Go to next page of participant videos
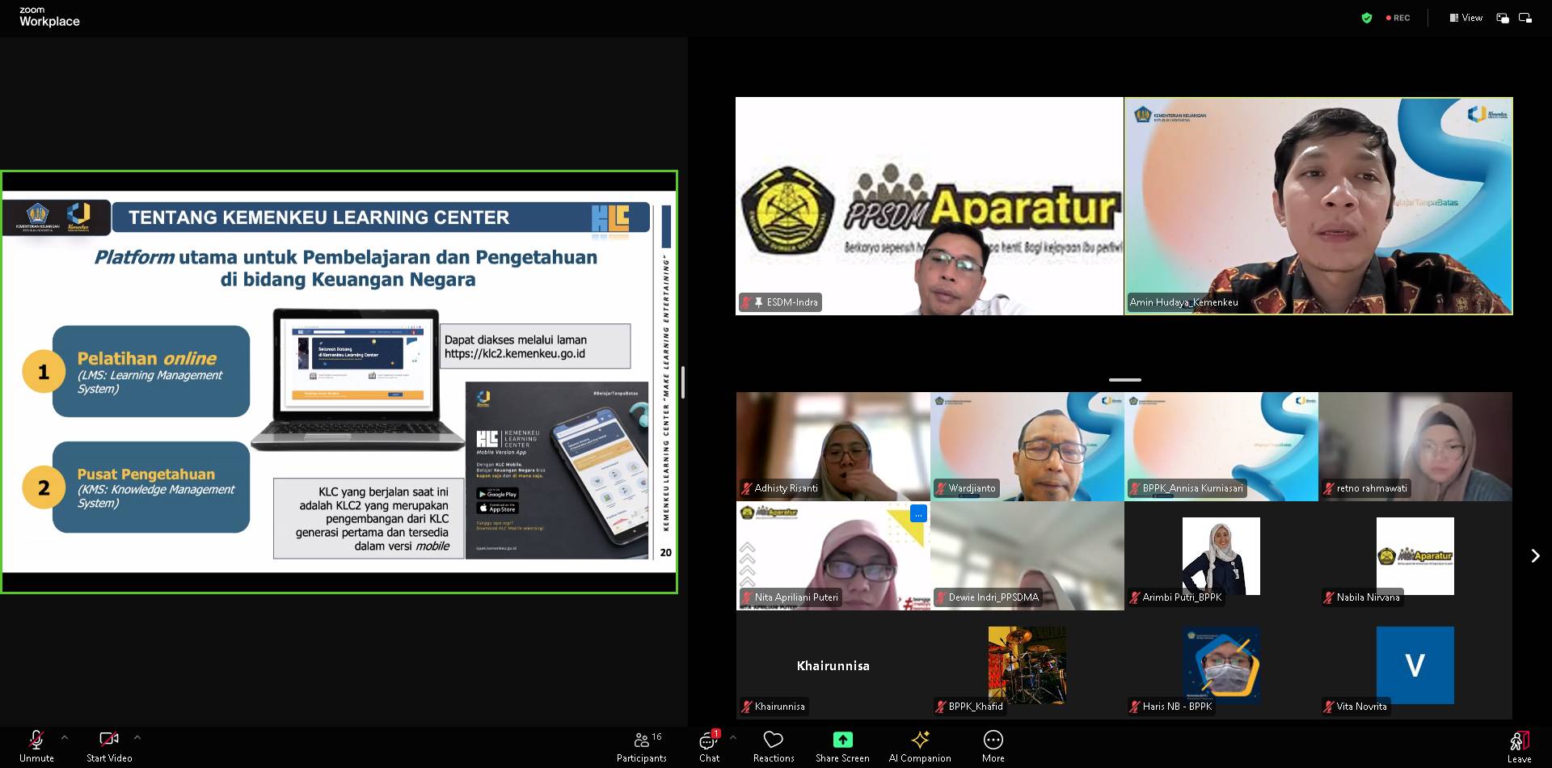The width and height of the screenshot is (1552, 768). (x=1535, y=556)
